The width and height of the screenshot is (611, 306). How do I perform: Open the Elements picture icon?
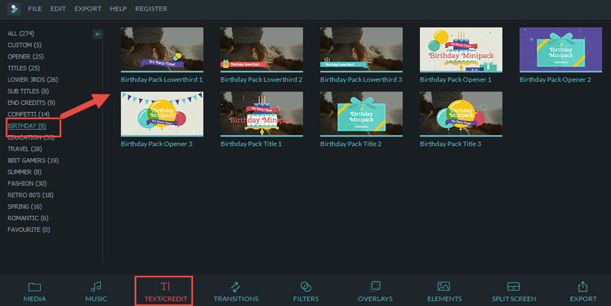click(x=444, y=287)
